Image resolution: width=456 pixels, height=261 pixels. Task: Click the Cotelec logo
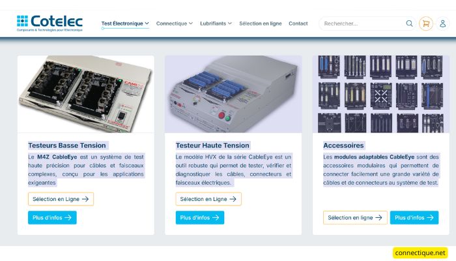50,23
